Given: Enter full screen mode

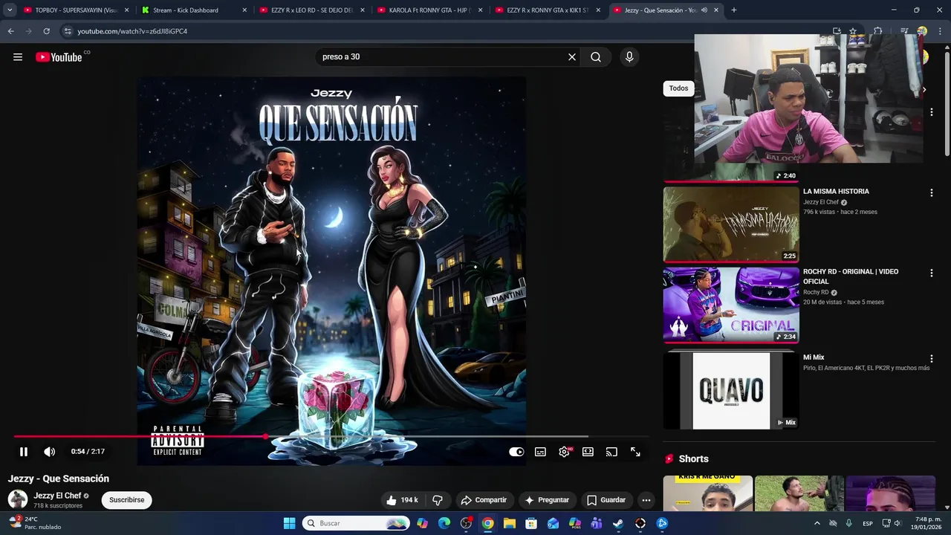Looking at the screenshot, I should pyautogui.click(x=635, y=452).
